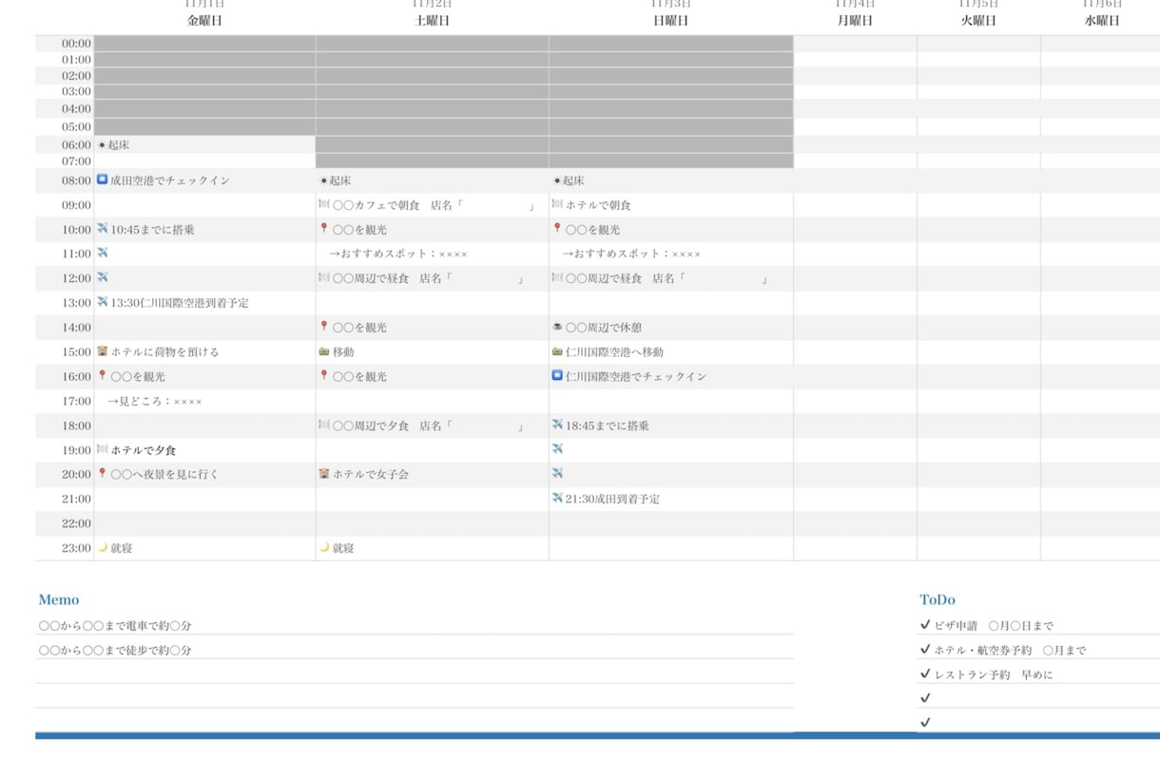Select the 成田空港でチェックイン cell text
This screenshot has height=757, width=1160.
pos(170,180)
